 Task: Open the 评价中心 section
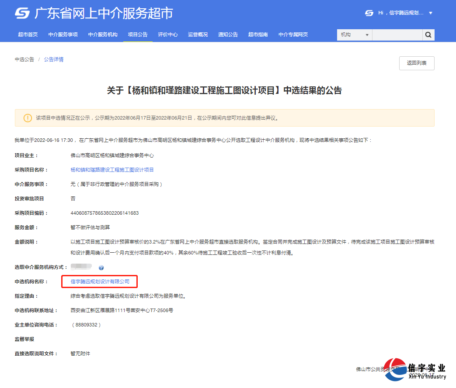click(168, 34)
